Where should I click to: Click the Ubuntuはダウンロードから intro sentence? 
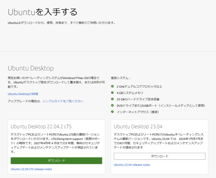(61, 23)
